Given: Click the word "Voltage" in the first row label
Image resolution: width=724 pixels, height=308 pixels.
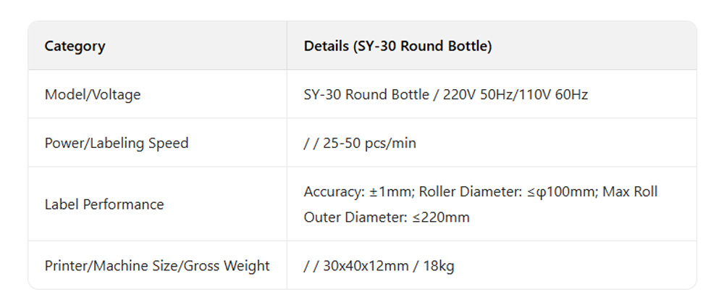Looking at the screenshot, I should pyautogui.click(x=117, y=95).
